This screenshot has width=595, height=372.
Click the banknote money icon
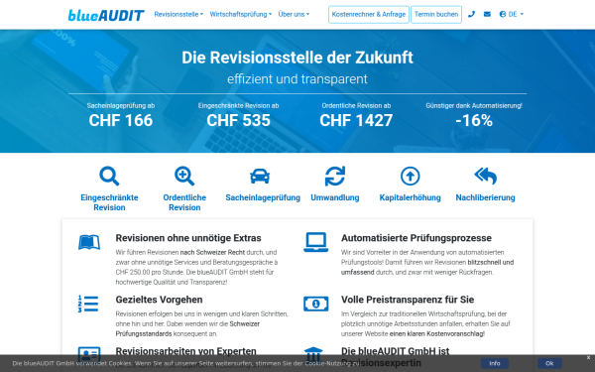pyautogui.click(x=316, y=304)
